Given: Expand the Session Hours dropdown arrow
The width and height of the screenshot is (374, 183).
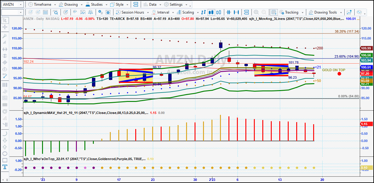Looking at the screenshot, I should click(x=147, y=13).
